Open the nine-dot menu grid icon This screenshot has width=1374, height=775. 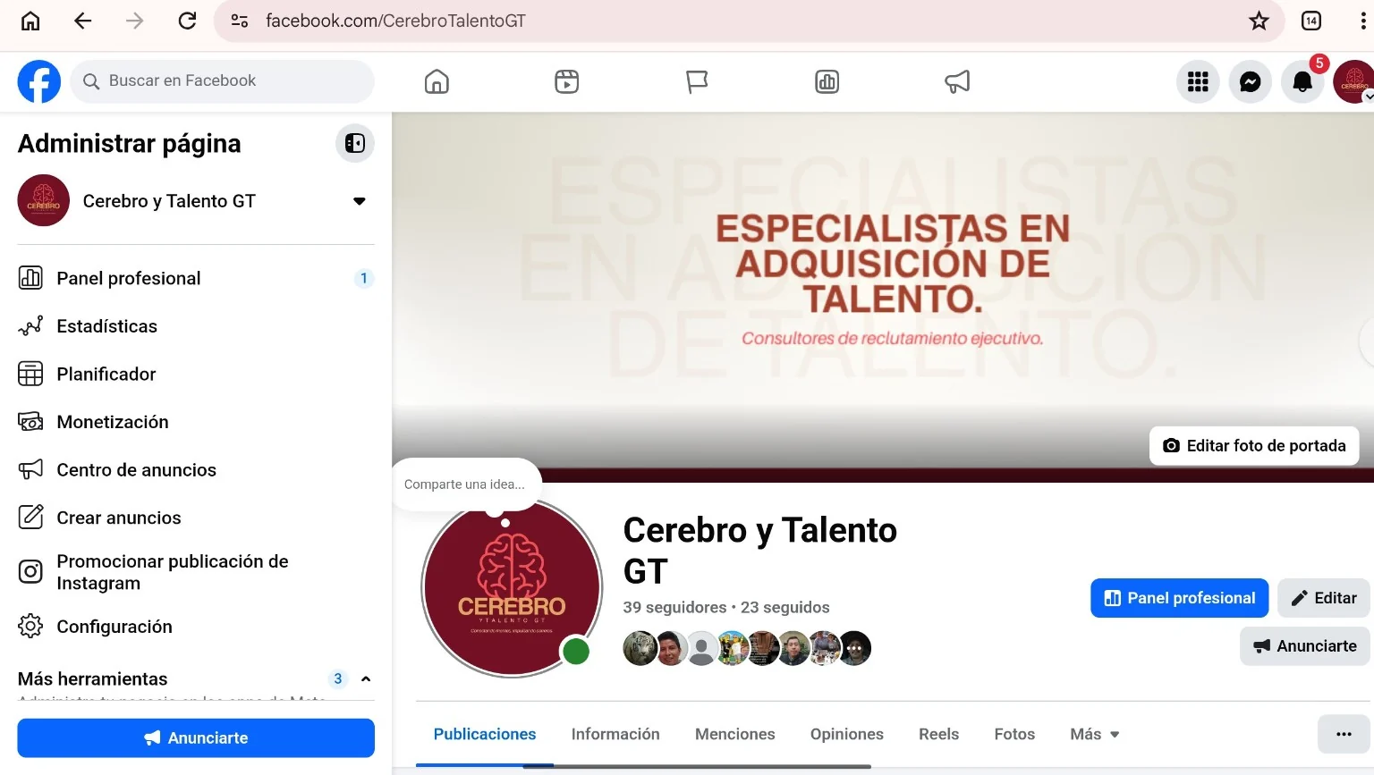1198,82
